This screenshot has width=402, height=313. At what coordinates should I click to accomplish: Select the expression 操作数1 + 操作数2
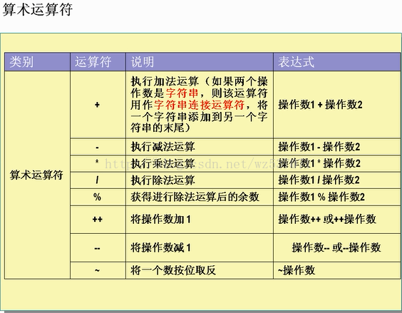coord(320,105)
